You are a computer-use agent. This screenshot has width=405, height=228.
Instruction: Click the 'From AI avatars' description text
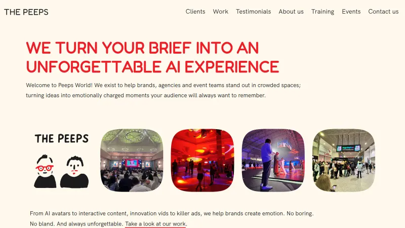172,218
